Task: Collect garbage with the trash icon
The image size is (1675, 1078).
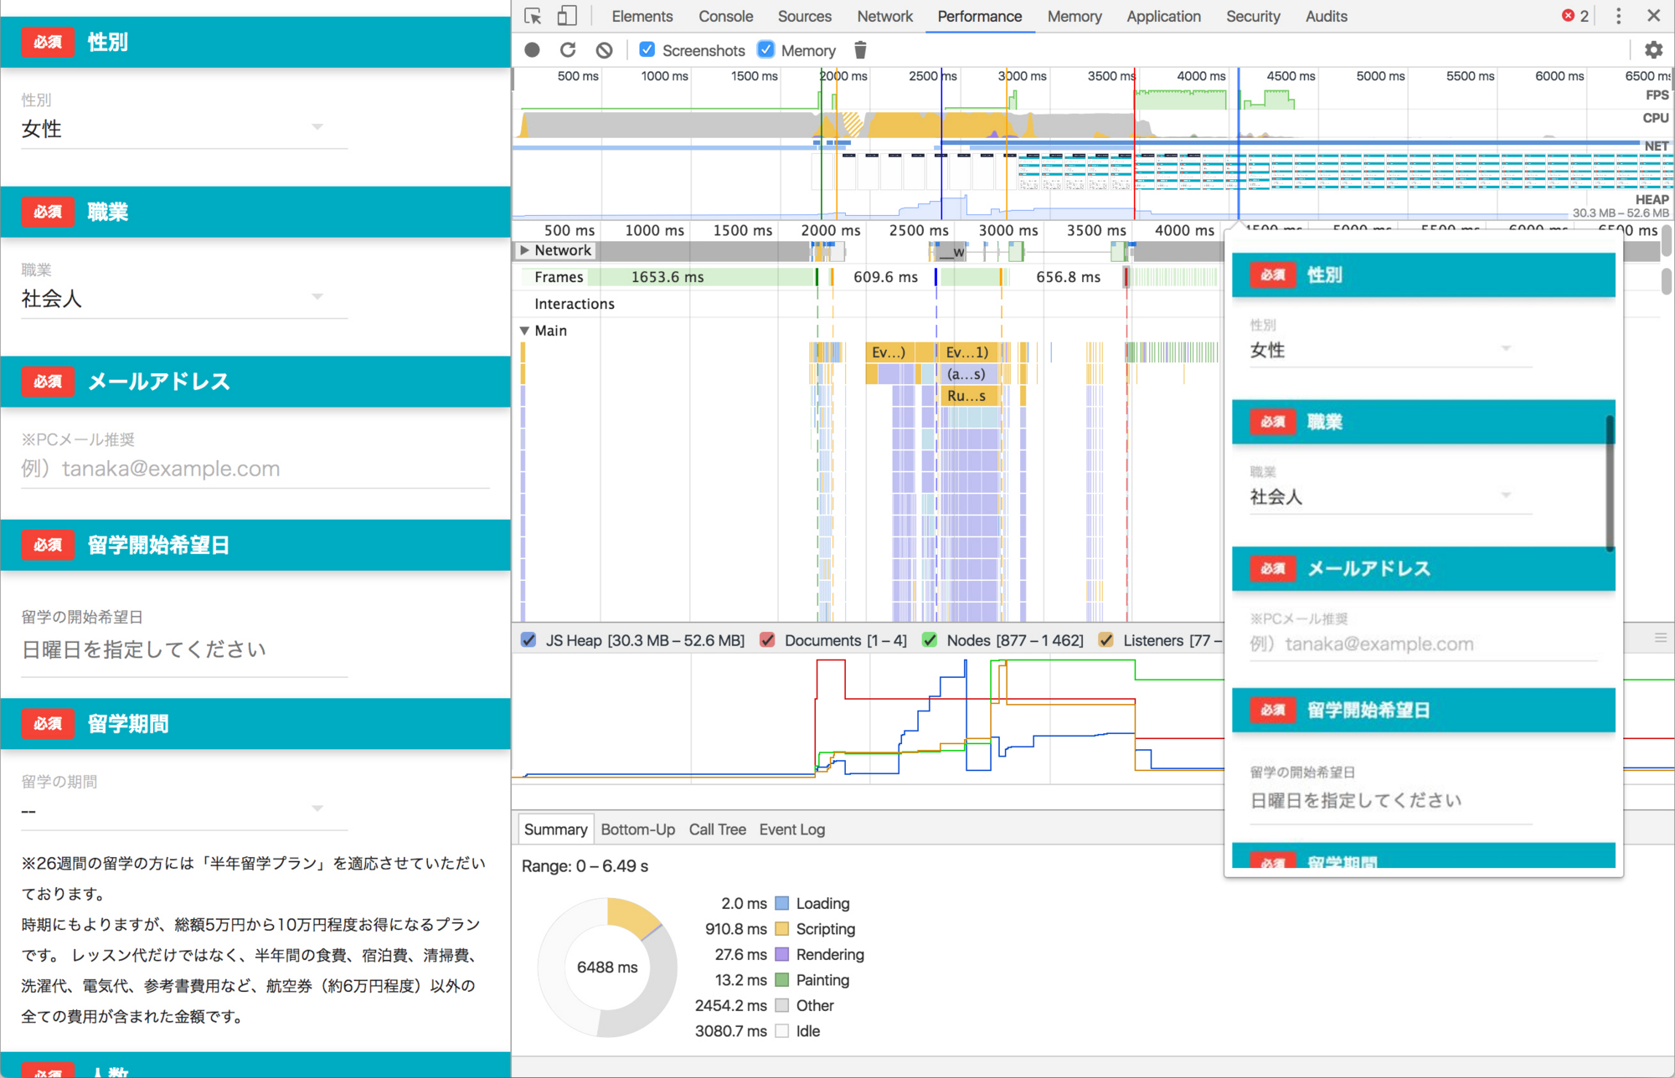Action: pyautogui.click(x=860, y=50)
